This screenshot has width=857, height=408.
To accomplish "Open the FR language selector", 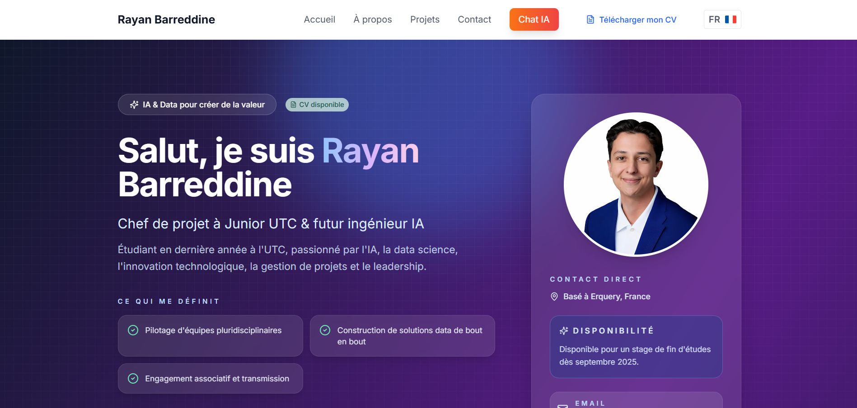I will 722,19.
